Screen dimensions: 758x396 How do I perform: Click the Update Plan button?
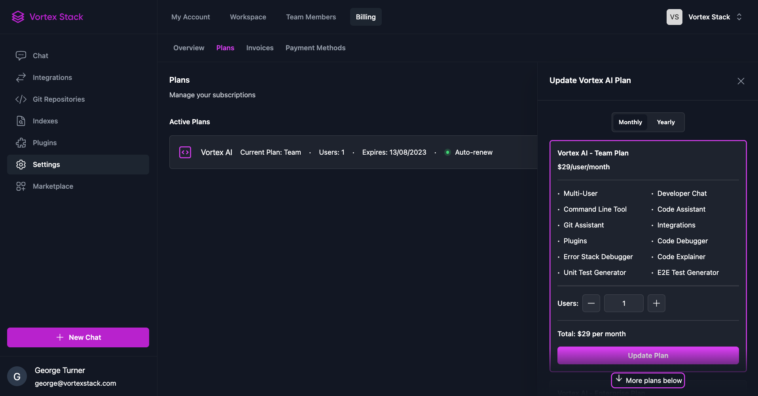point(648,356)
